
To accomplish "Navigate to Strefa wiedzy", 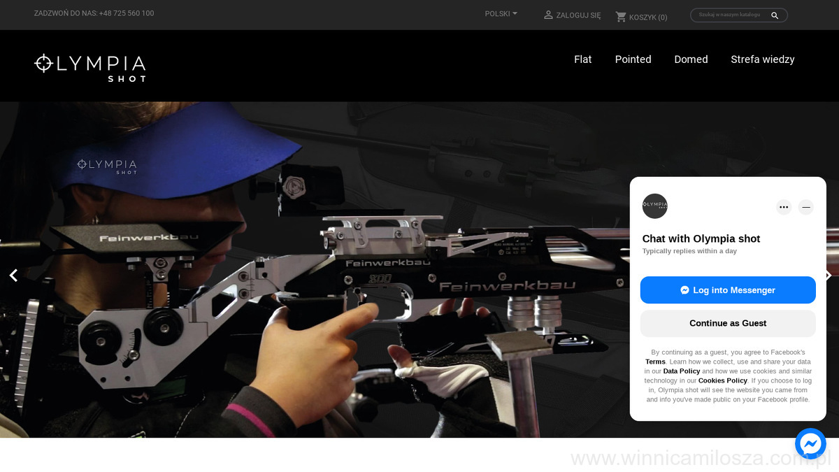I will (762, 59).
